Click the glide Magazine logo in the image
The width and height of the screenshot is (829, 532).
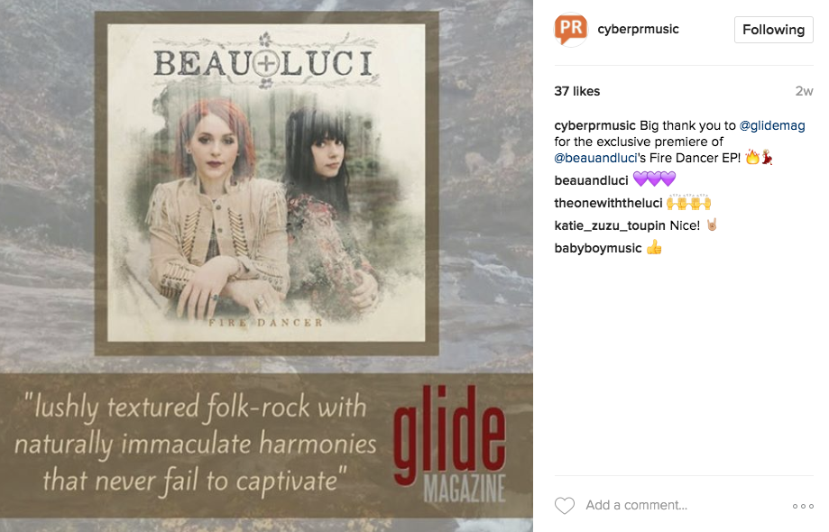pyautogui.click(x=450, y=444)
